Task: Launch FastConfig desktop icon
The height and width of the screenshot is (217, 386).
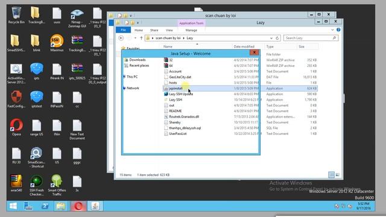Action: pos(16,99)
